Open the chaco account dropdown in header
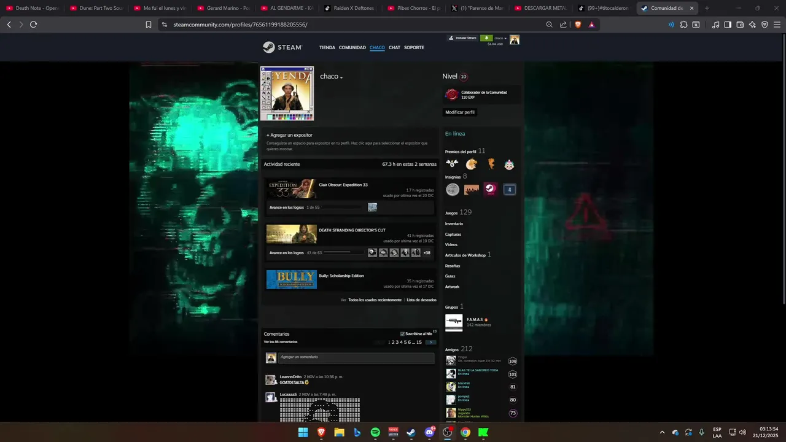 tap(500, 38)
